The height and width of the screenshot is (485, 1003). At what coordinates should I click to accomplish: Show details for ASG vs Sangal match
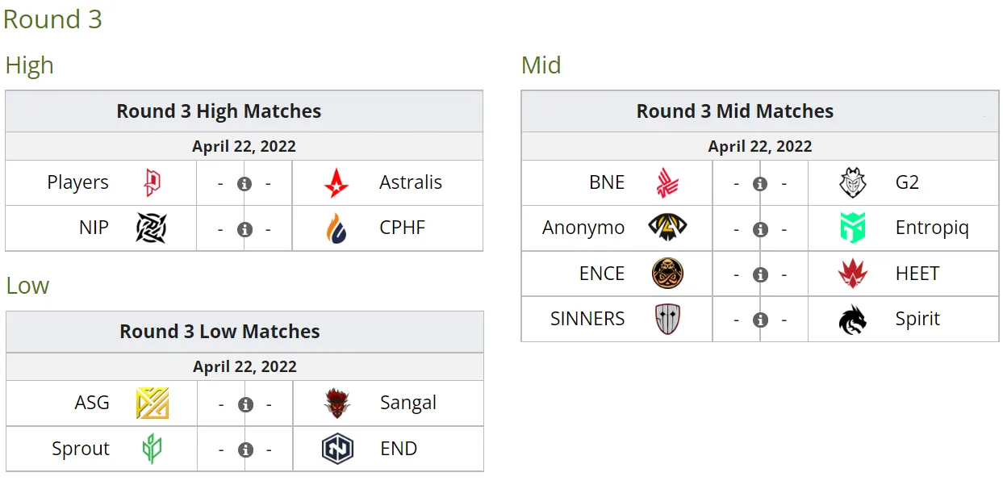pyautogui.click(x=245, y=404)
